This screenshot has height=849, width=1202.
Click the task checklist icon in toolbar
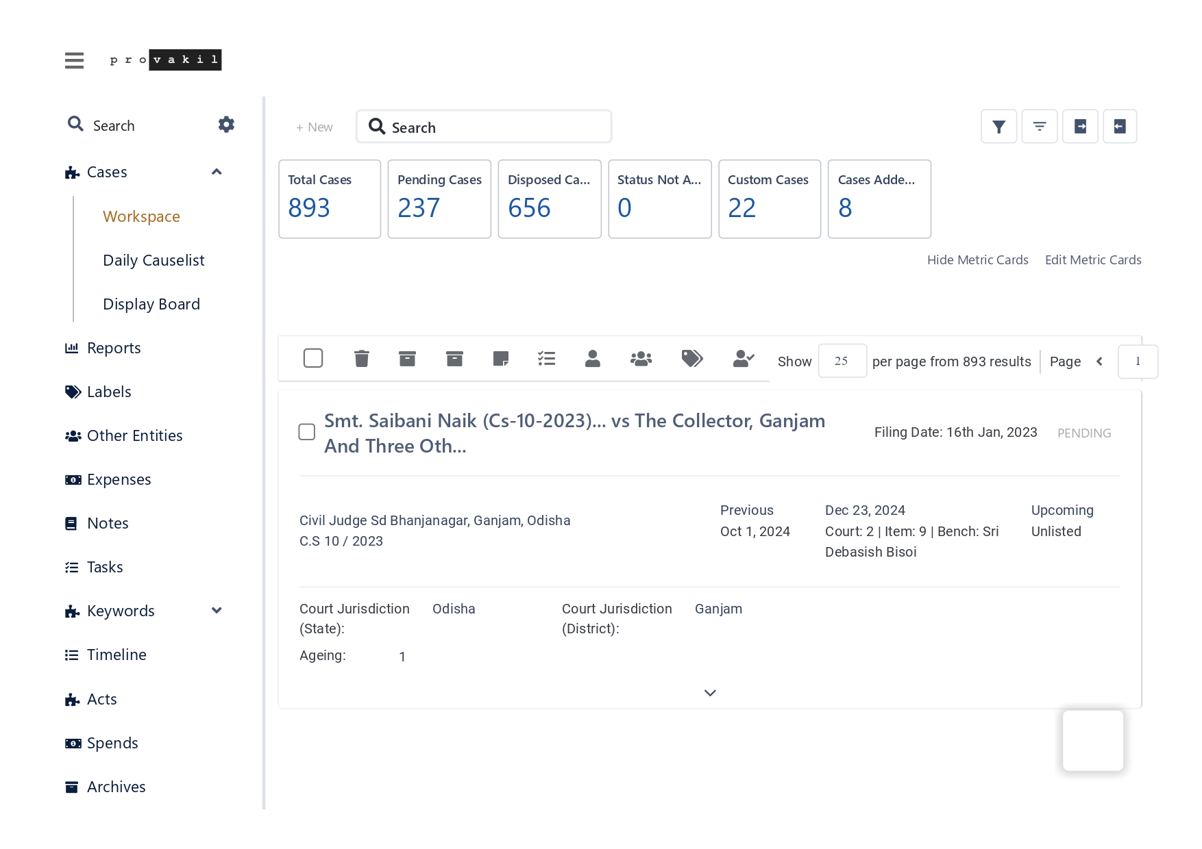[546, 358]
